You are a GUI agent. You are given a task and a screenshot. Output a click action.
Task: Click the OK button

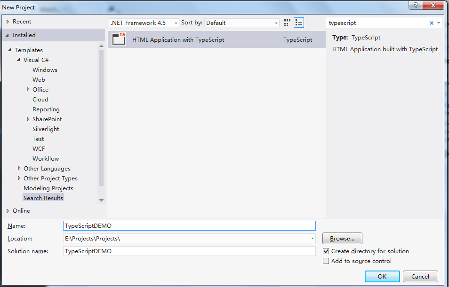click(x=382, y=276)
